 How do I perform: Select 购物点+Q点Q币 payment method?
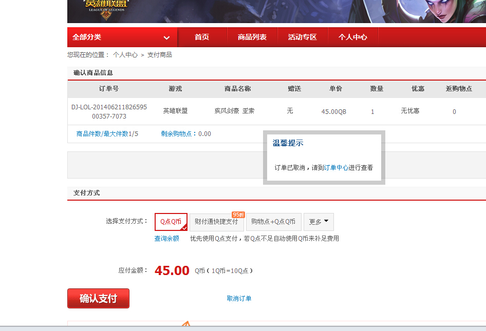point(274,222)
